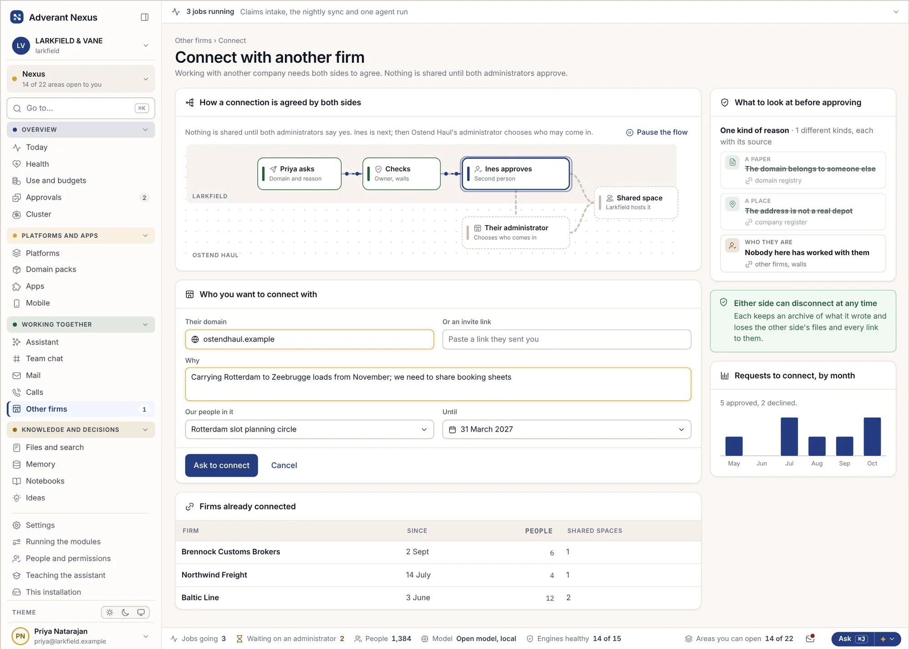The height and width of the screenshot is (649, 909).
Task: Select the Priya asks flow step
Action: coord(300,174)
